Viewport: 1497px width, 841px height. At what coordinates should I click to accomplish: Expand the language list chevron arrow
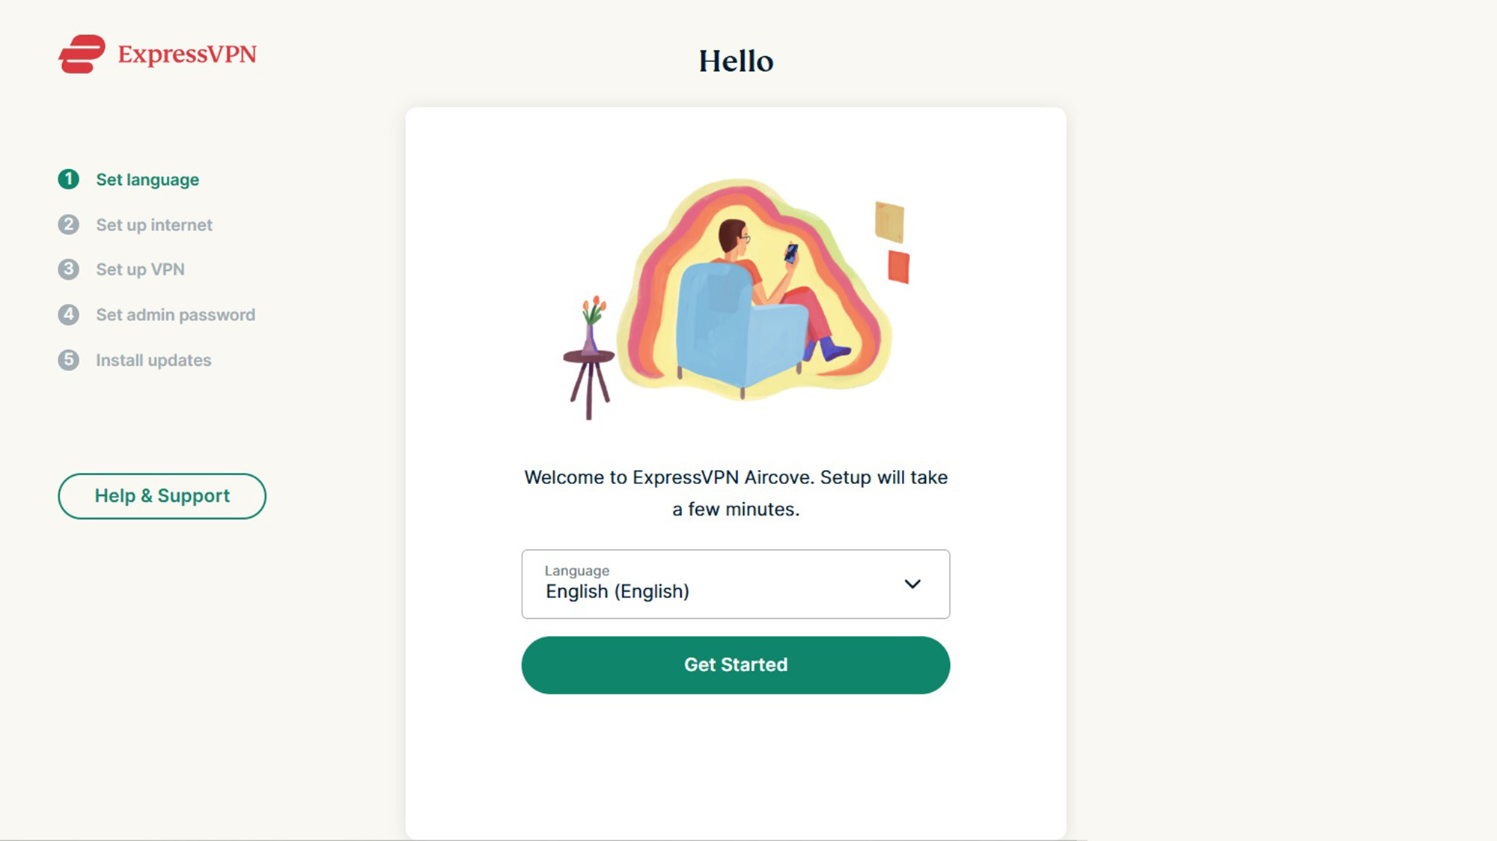pos(912,584)
